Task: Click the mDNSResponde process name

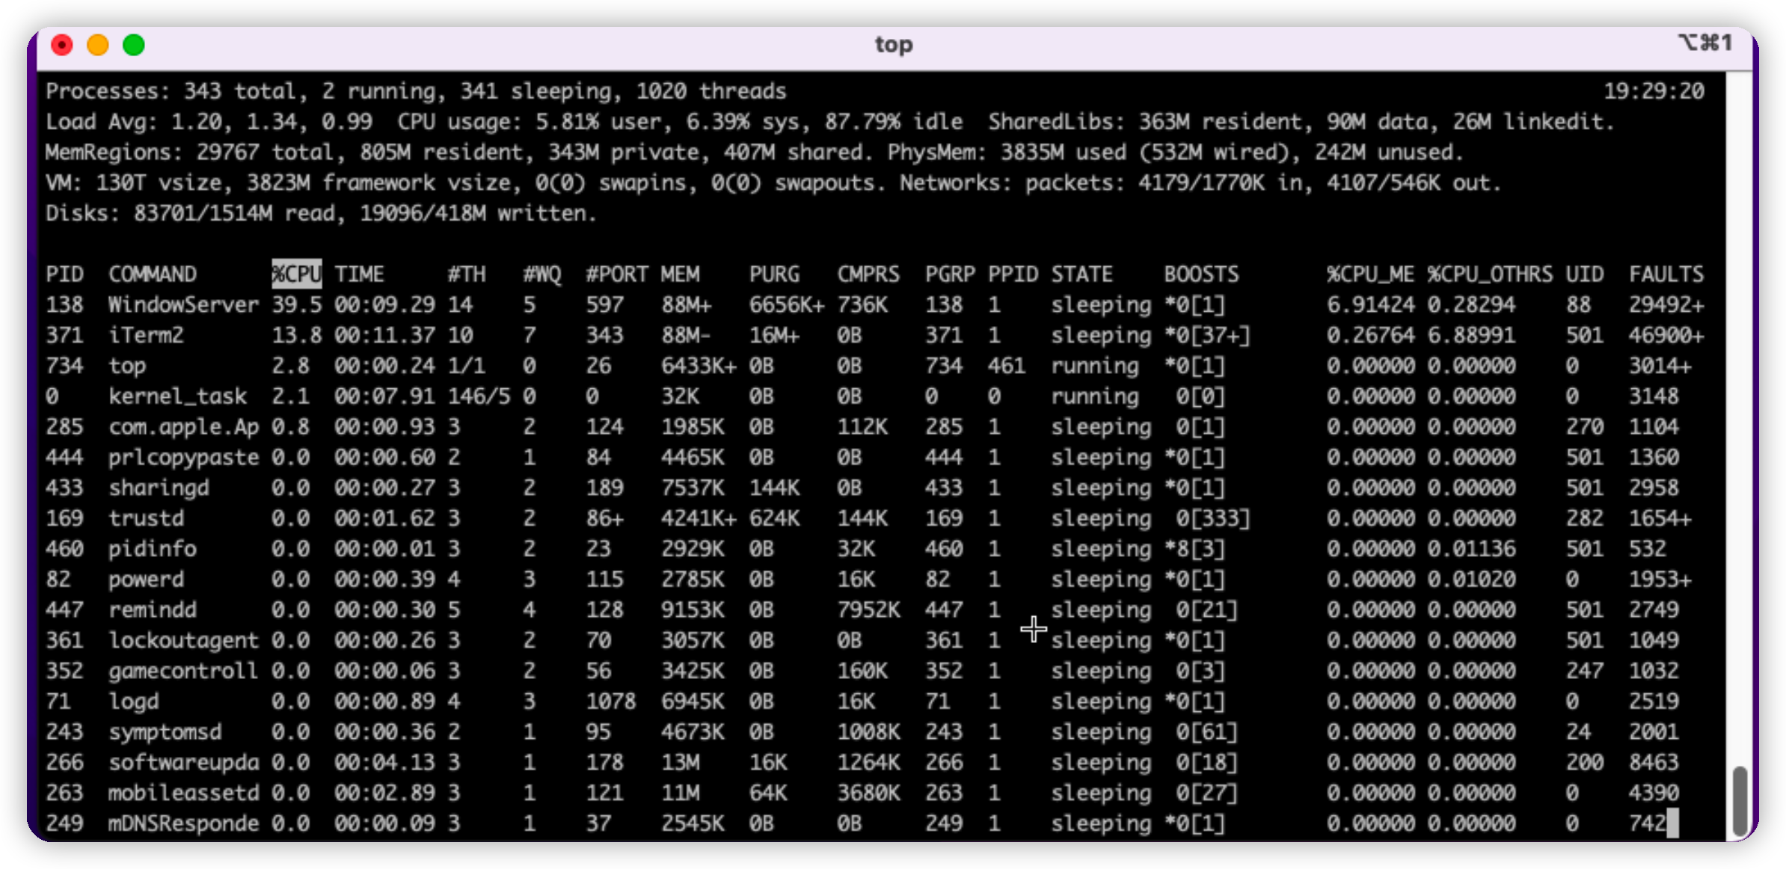Action: pos(183,823)
